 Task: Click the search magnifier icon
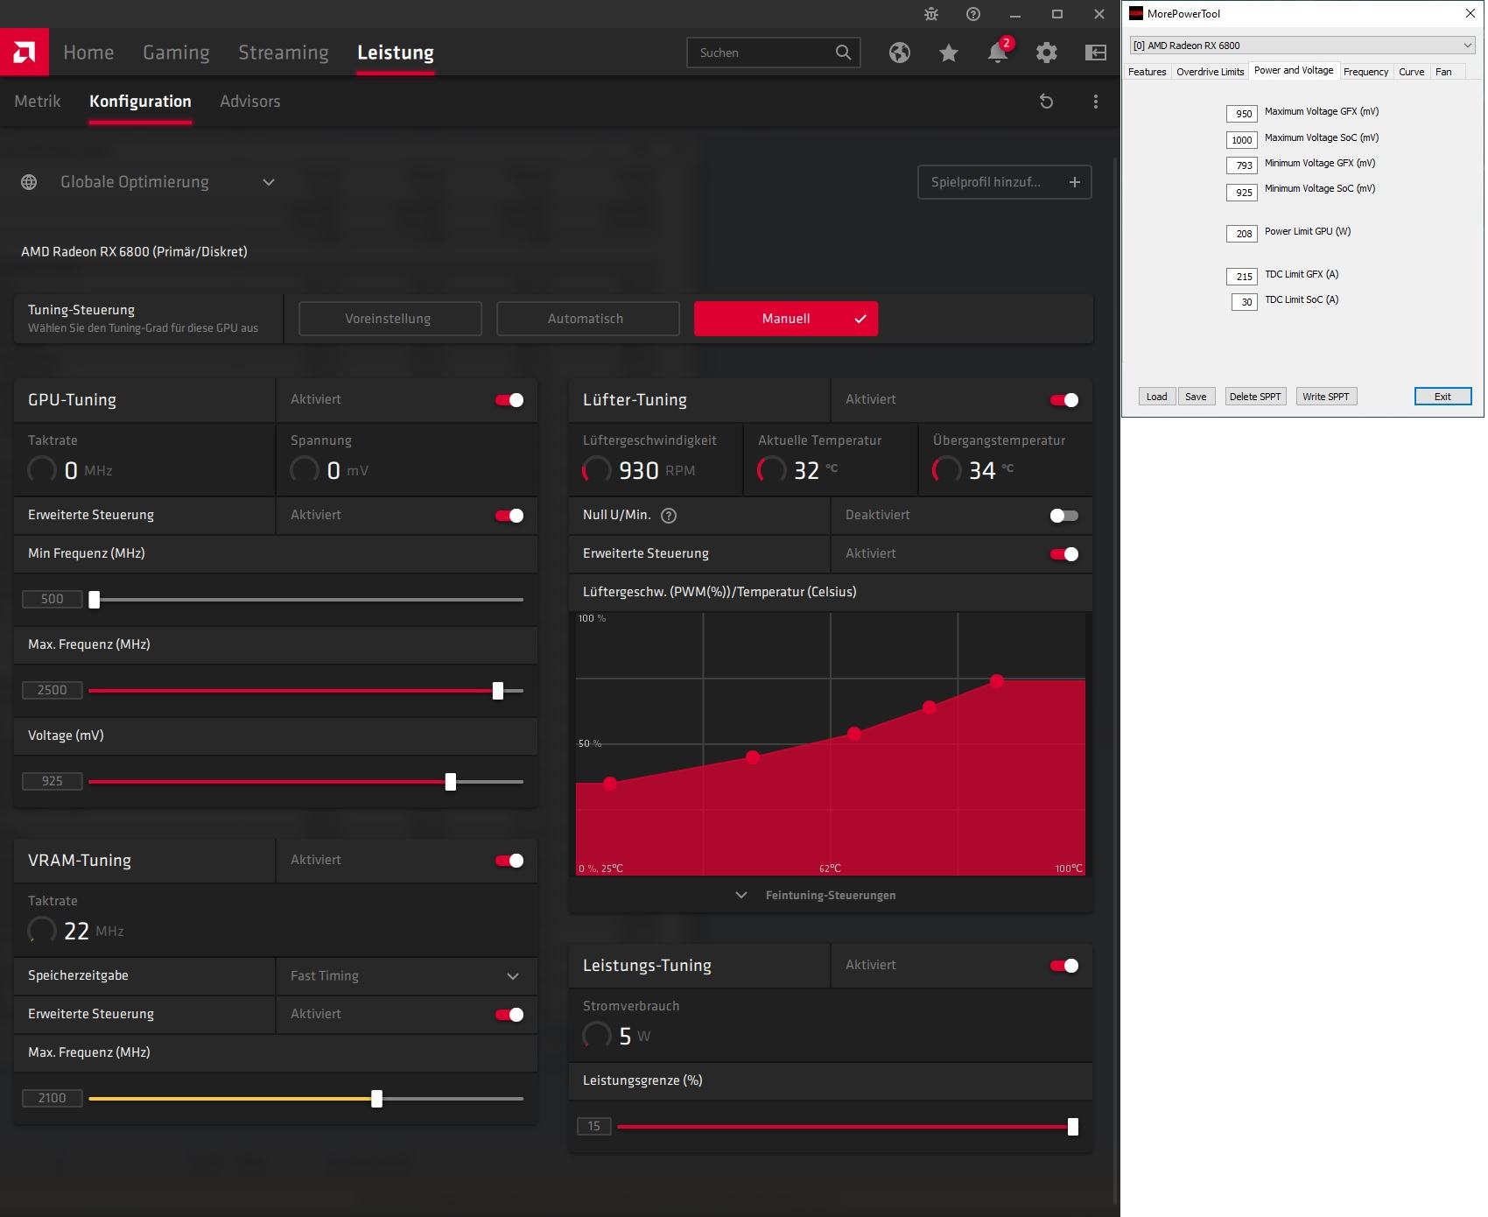coord(843,53)
